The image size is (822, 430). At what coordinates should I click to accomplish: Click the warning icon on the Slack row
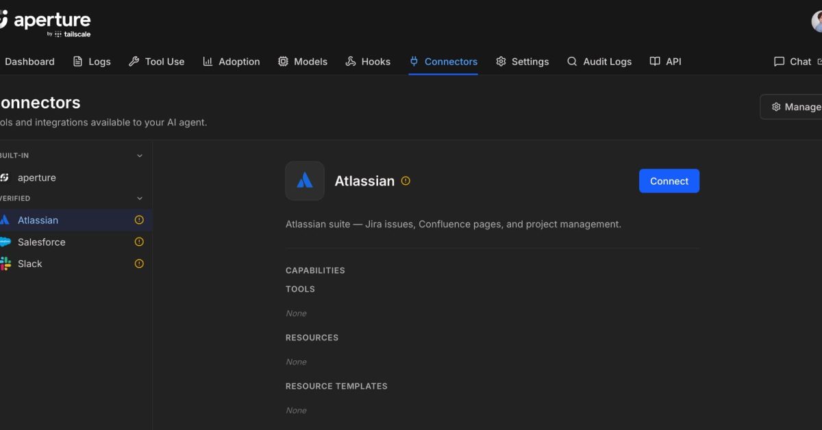[139, 264]
